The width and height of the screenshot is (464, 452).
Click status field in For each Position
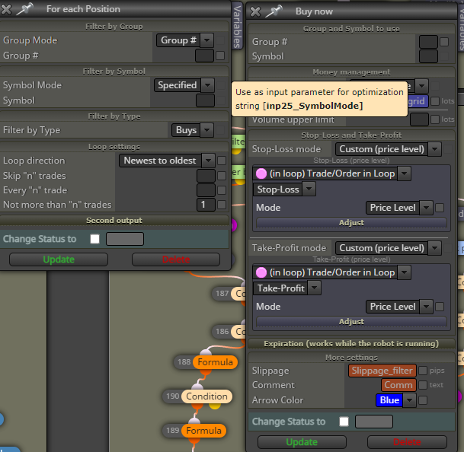[125, 239]
